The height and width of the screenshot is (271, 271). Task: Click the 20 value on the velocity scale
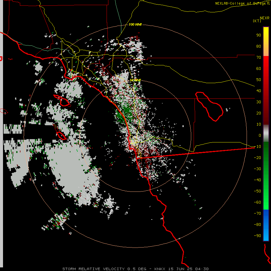(x=259, y=113)
